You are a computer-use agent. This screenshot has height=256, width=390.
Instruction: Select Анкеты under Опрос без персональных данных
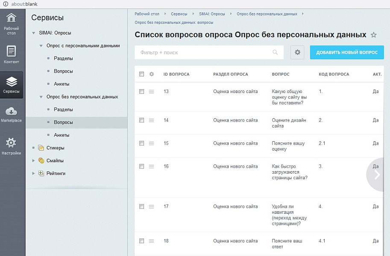point(62,135)
